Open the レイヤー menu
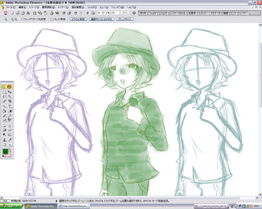This screenshot has height=209, width=262. pos(63,7)
